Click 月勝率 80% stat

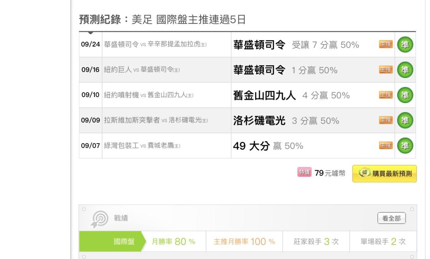(173, 241)
